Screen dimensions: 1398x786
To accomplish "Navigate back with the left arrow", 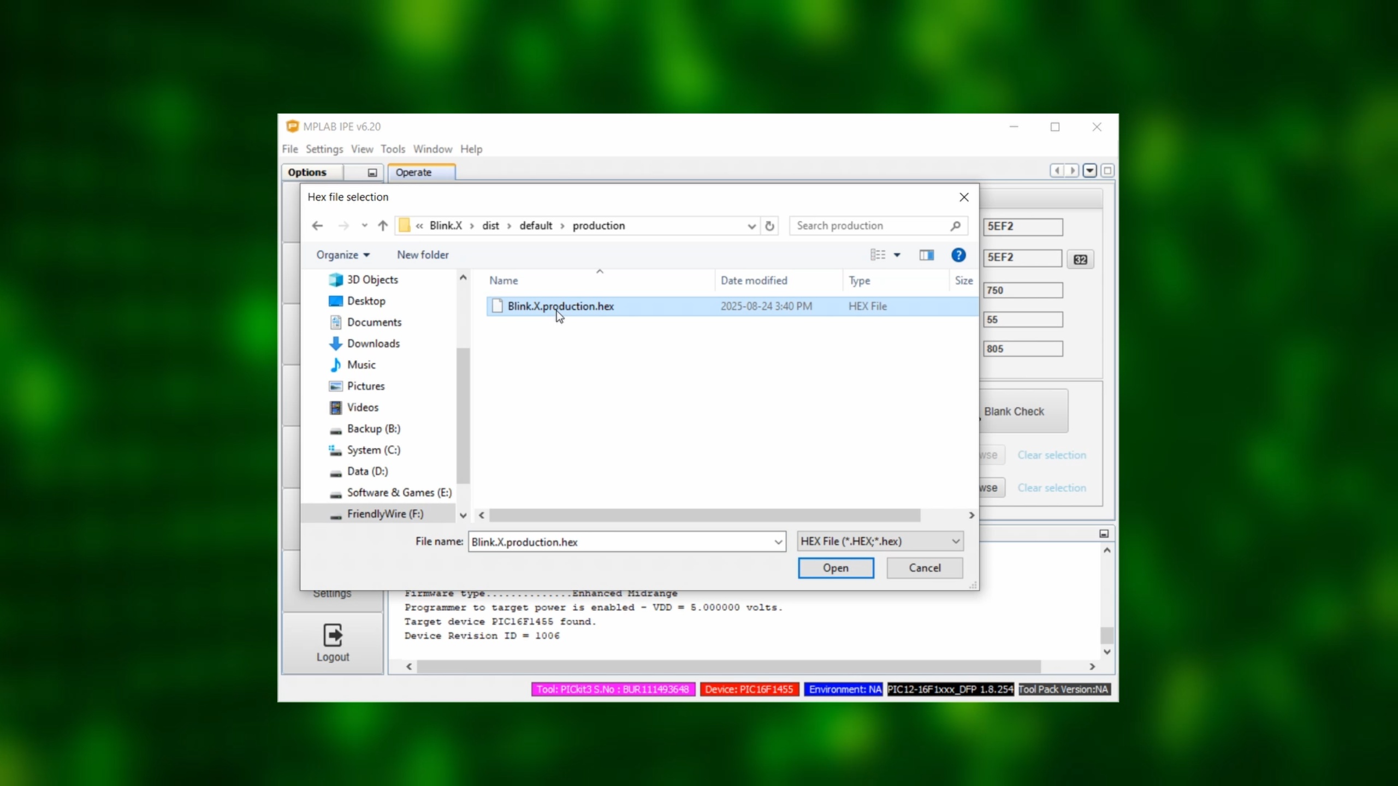I will coord(317,226).
